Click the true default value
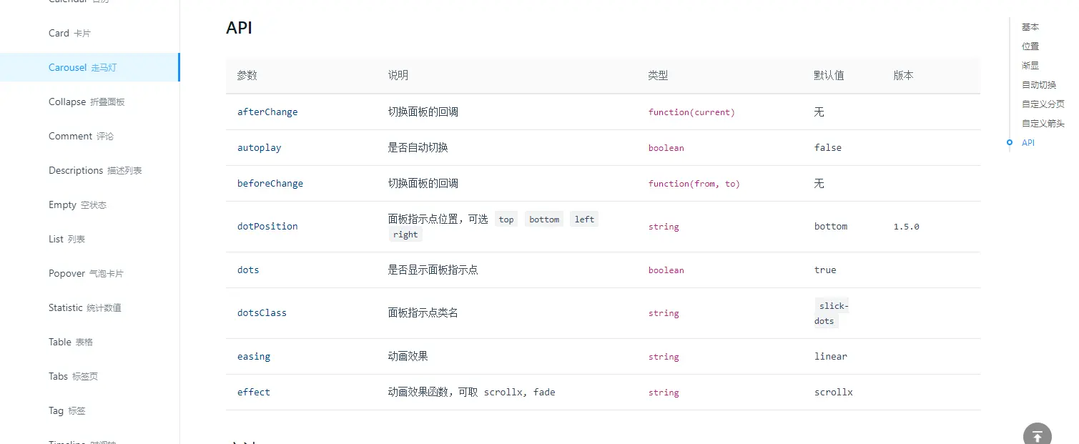This screenshot has width=1079, height=444. tap(825, 270)
